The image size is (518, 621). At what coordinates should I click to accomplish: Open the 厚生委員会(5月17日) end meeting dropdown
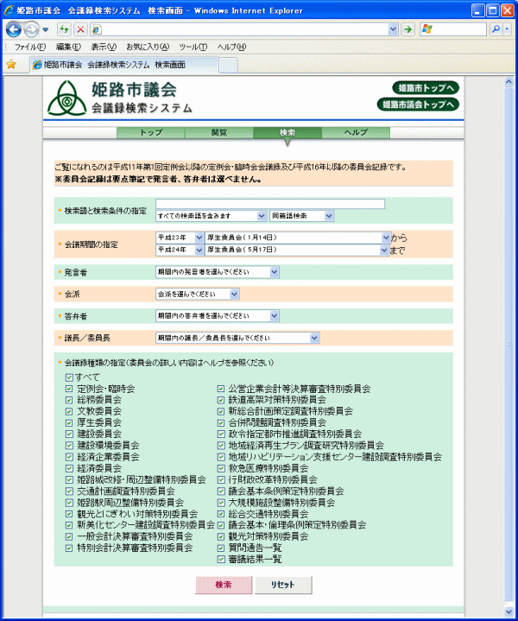point(297,250)
